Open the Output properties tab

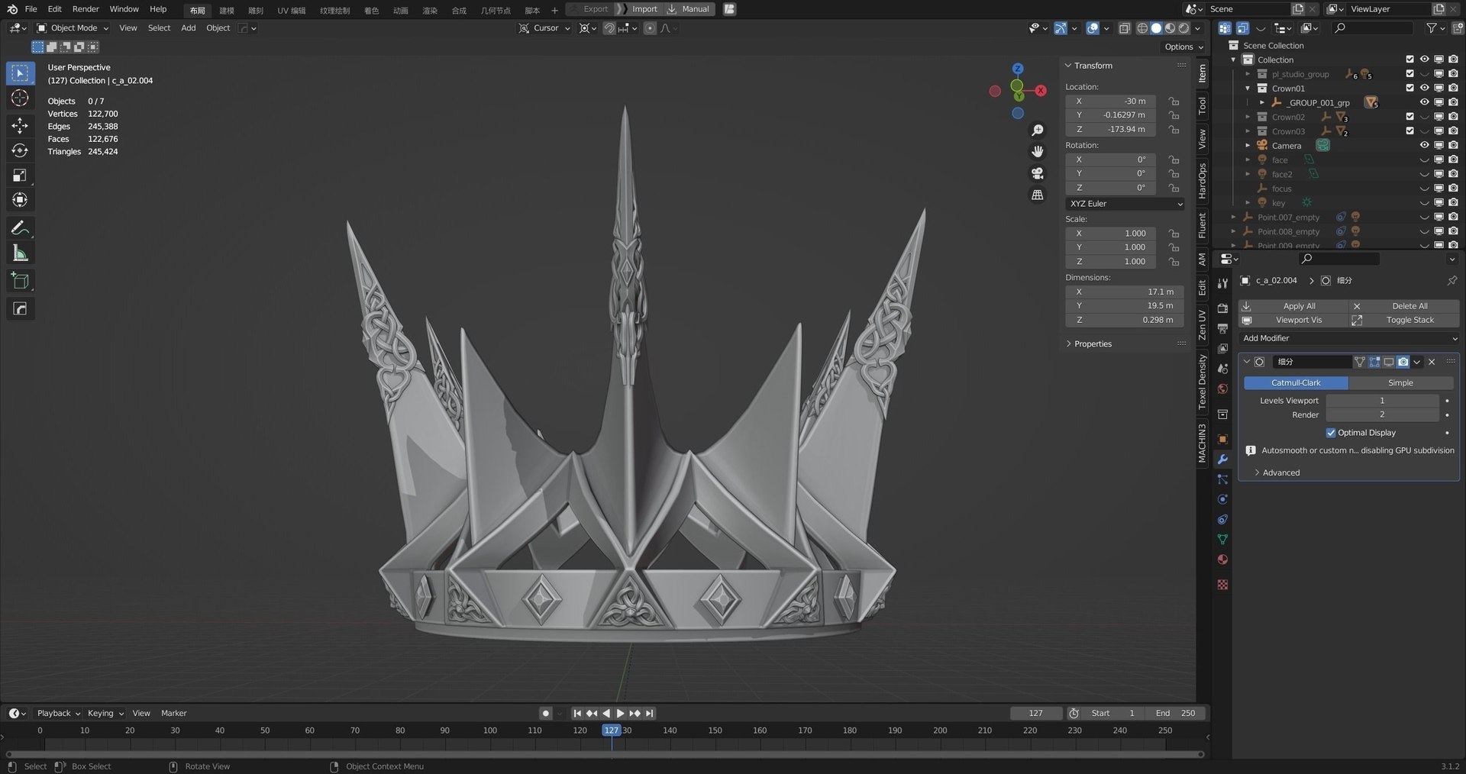[1222, 328]
